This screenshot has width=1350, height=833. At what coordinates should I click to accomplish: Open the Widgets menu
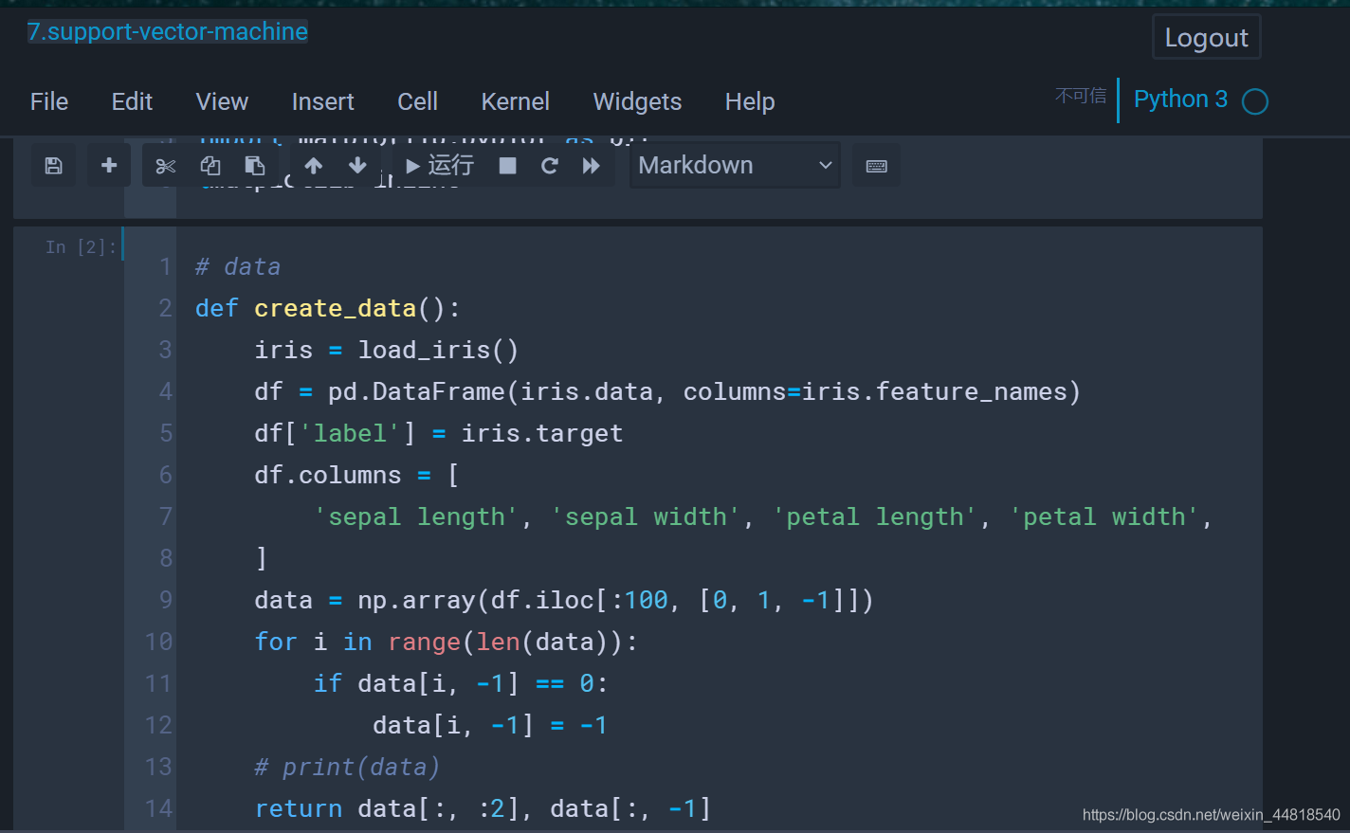click(x=637, y=101)
